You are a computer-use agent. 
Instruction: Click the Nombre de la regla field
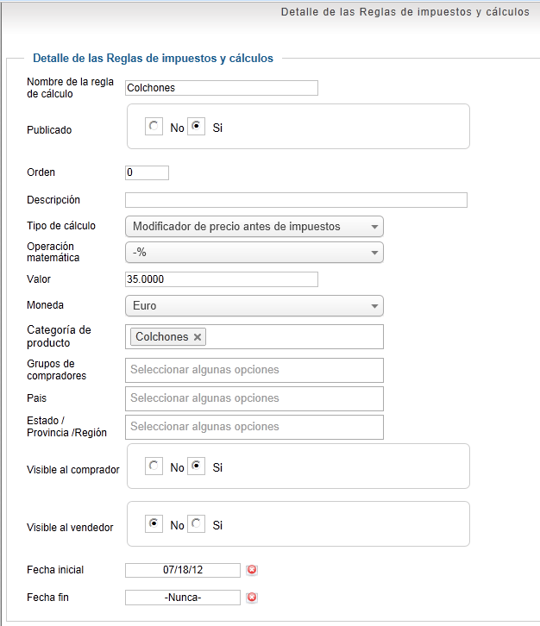click(222, 88)
